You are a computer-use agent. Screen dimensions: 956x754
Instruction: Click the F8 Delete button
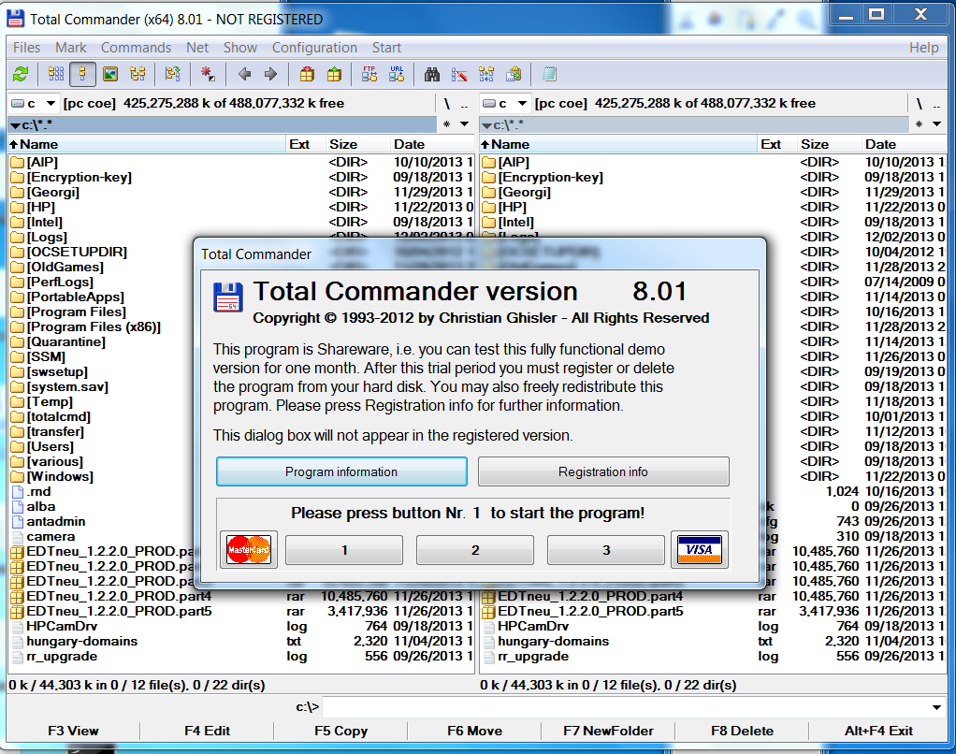click(742, 731)
